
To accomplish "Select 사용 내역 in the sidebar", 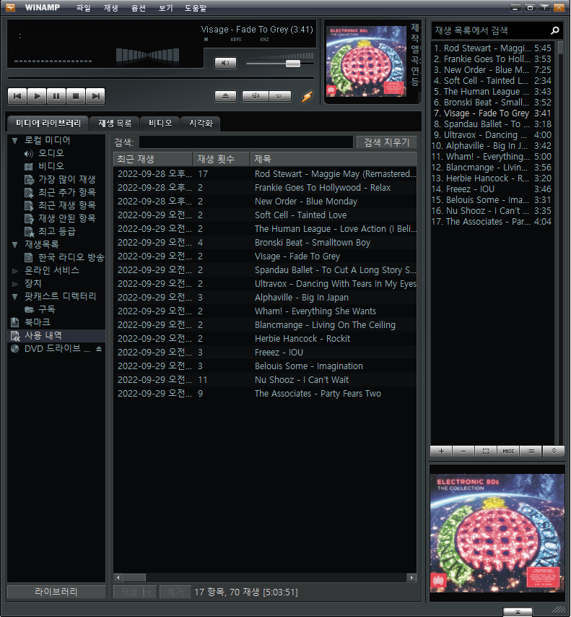I will [x=56, y=336].
